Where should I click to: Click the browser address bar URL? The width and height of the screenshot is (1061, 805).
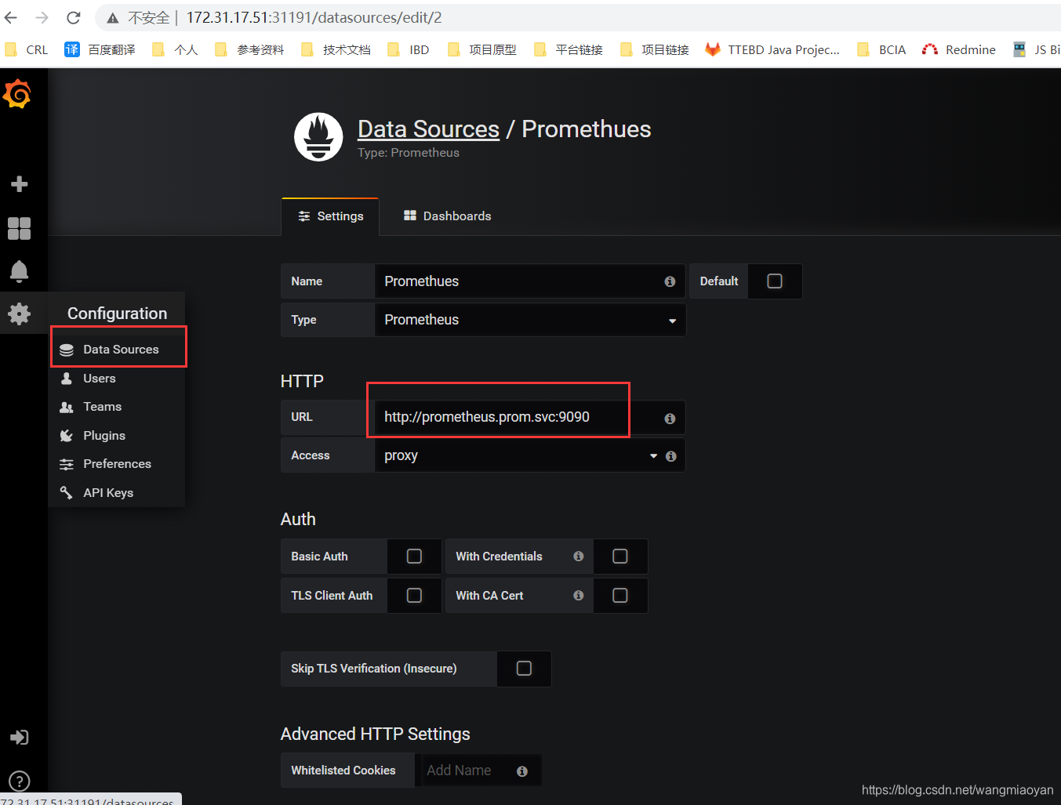point(314,17)
